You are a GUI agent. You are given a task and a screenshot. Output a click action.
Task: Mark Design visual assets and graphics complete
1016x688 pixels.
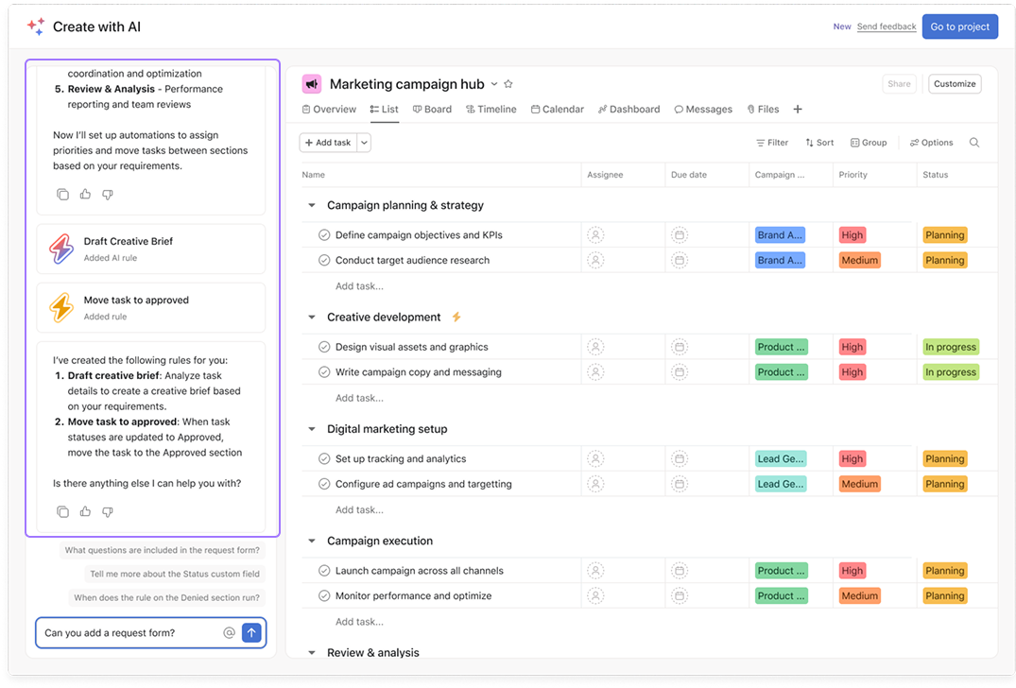coord(324,347)
